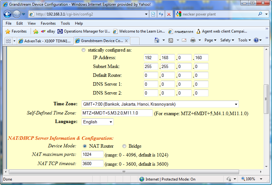The image size is (272, 185).
Task: Open Operations Manager for U... bookmark
Action: pyautogui.click(x=84, y=31)
